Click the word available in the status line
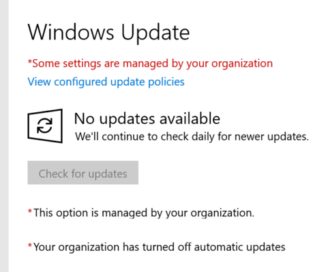This screenshot has height=272, width=328. (190, 118)
